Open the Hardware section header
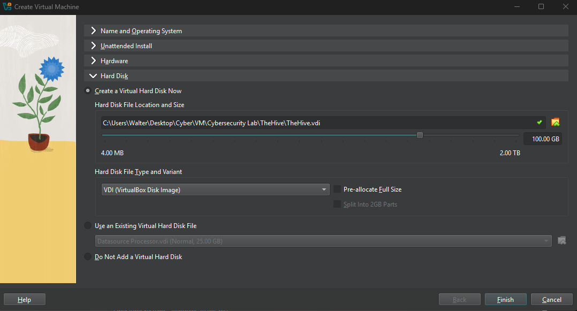This screenshot has height=311, width=577. [x=114, y=61]
